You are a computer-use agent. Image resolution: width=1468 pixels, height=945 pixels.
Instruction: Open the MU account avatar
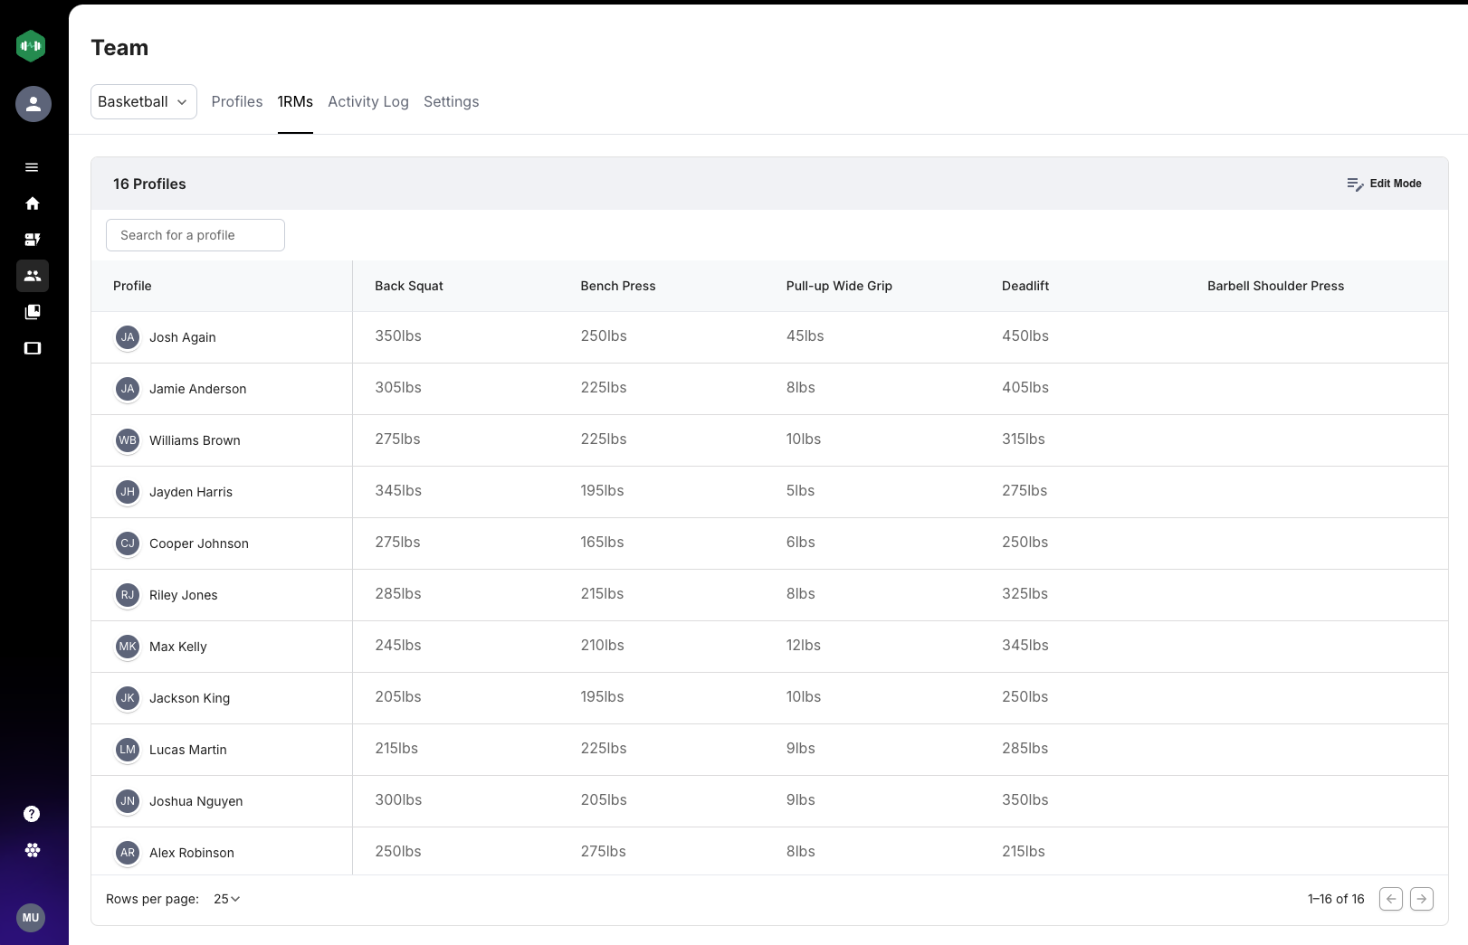[31, 918]
